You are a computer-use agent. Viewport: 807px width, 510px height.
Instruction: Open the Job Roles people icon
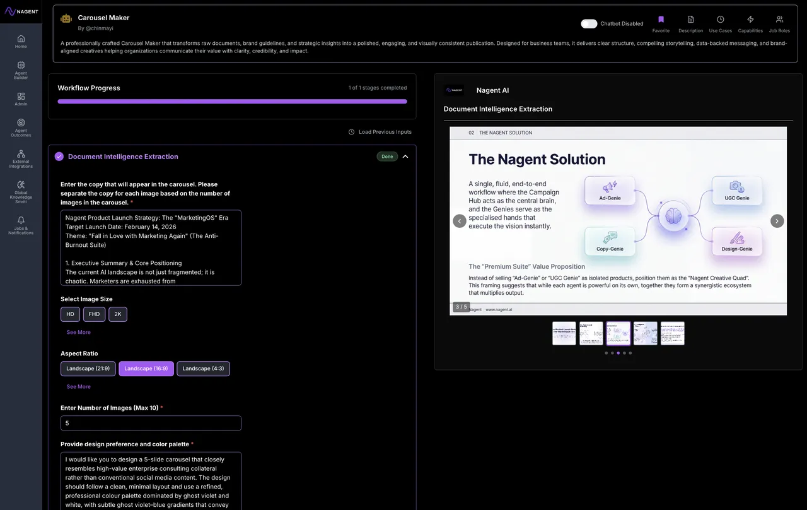coord(779,20)
